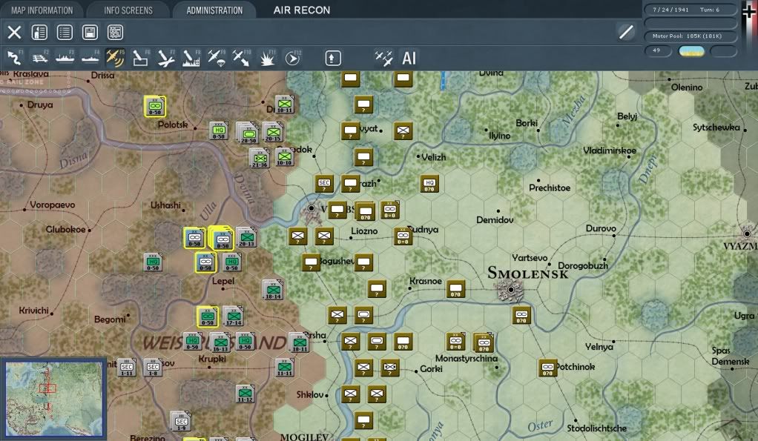Screen dimensions: 758x441
Task: Toggle the highlighted F5 air recon mode
Action: (115, 58)
